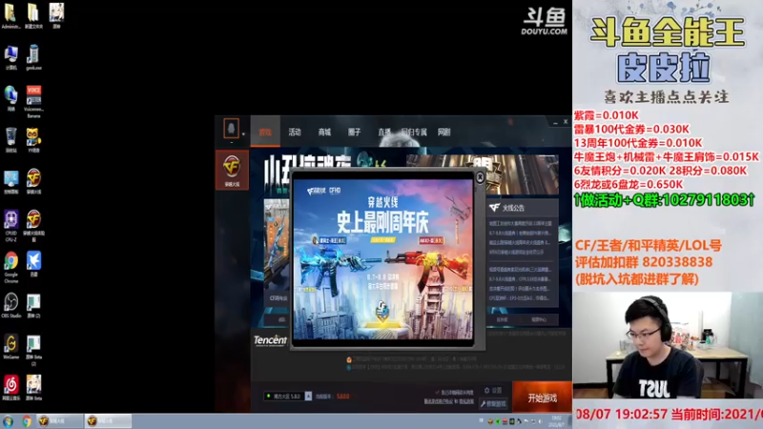Click the 史上最刚周年庆 popup banner image
This screenshot has height=429, width=763.
coord(383,259)
